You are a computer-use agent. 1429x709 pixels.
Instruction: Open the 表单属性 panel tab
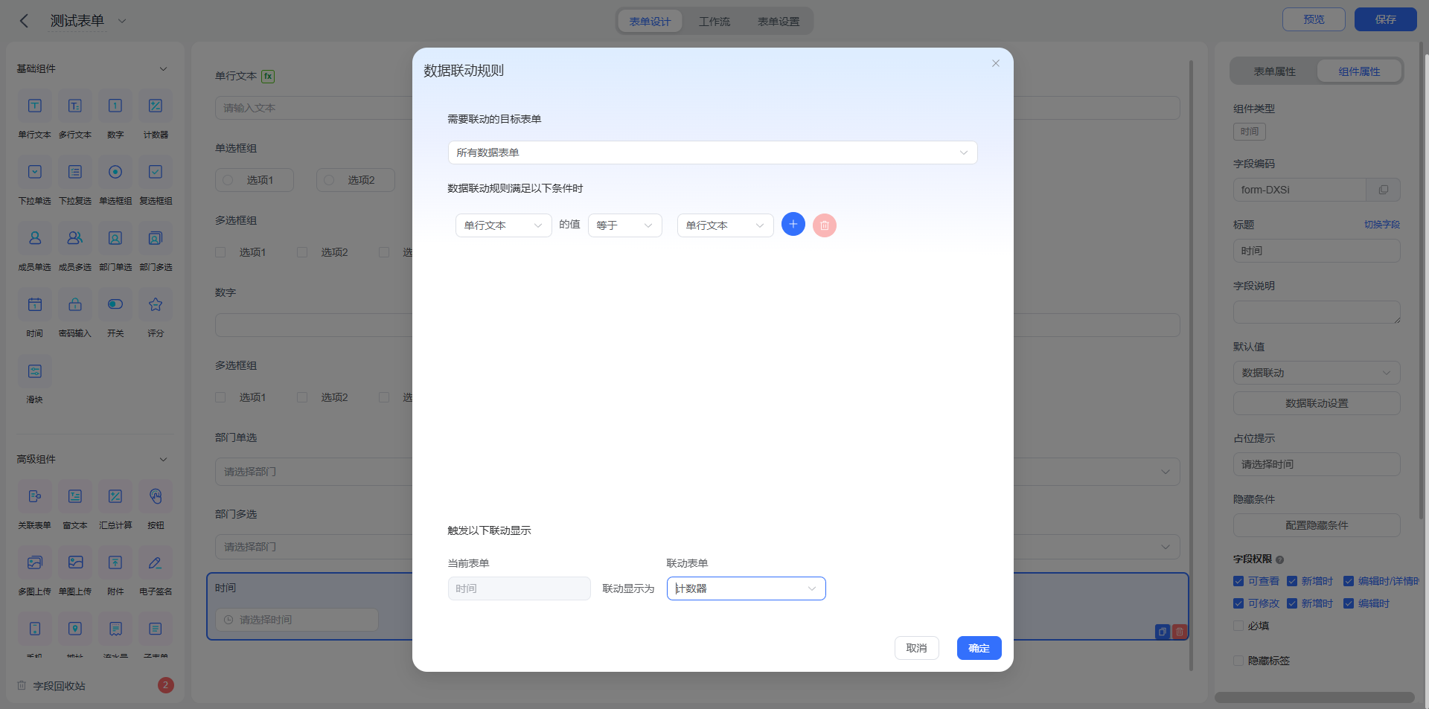(1274, 71)
